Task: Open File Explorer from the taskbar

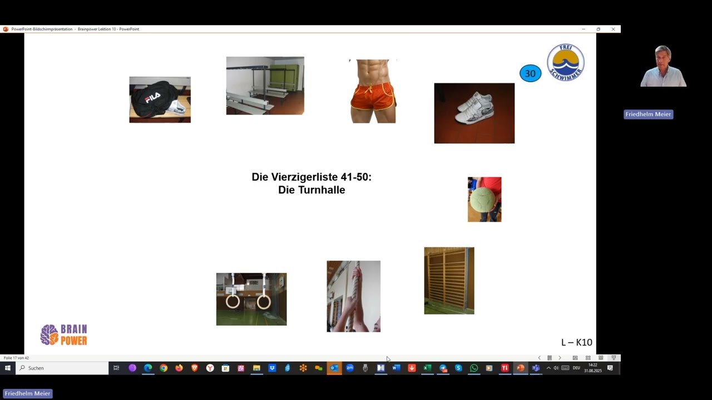Action: tap(256, 368)
